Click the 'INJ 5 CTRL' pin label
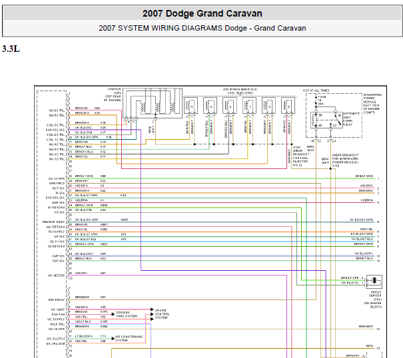The image size is (403, 358). click(x=57, y=115)
